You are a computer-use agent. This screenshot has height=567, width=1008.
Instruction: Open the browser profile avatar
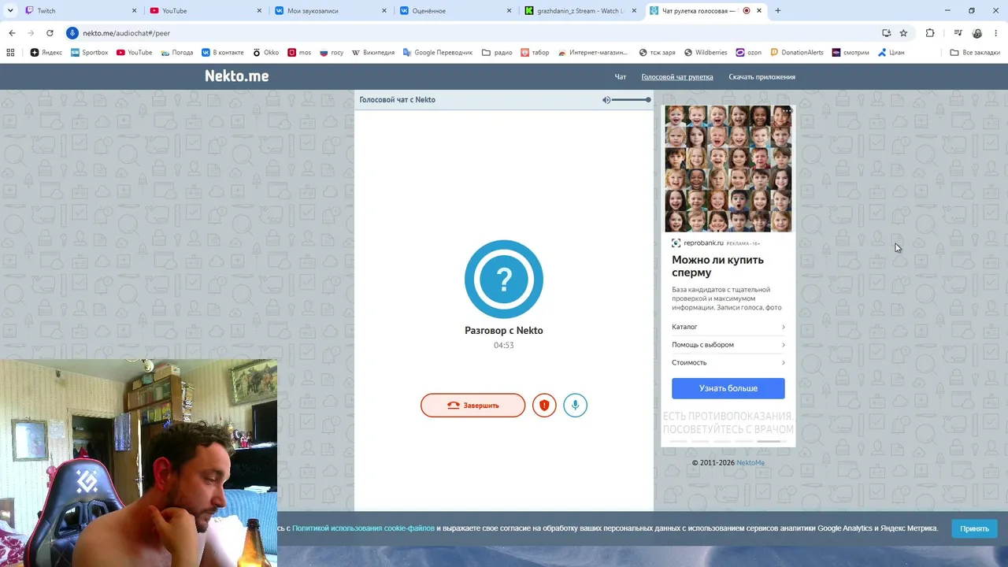[x=977, y=33]
